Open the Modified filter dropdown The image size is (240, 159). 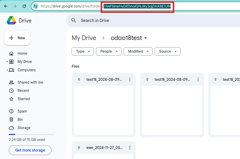[138, 51]
